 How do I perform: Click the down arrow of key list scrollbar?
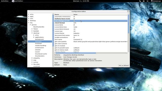(129, 51)
